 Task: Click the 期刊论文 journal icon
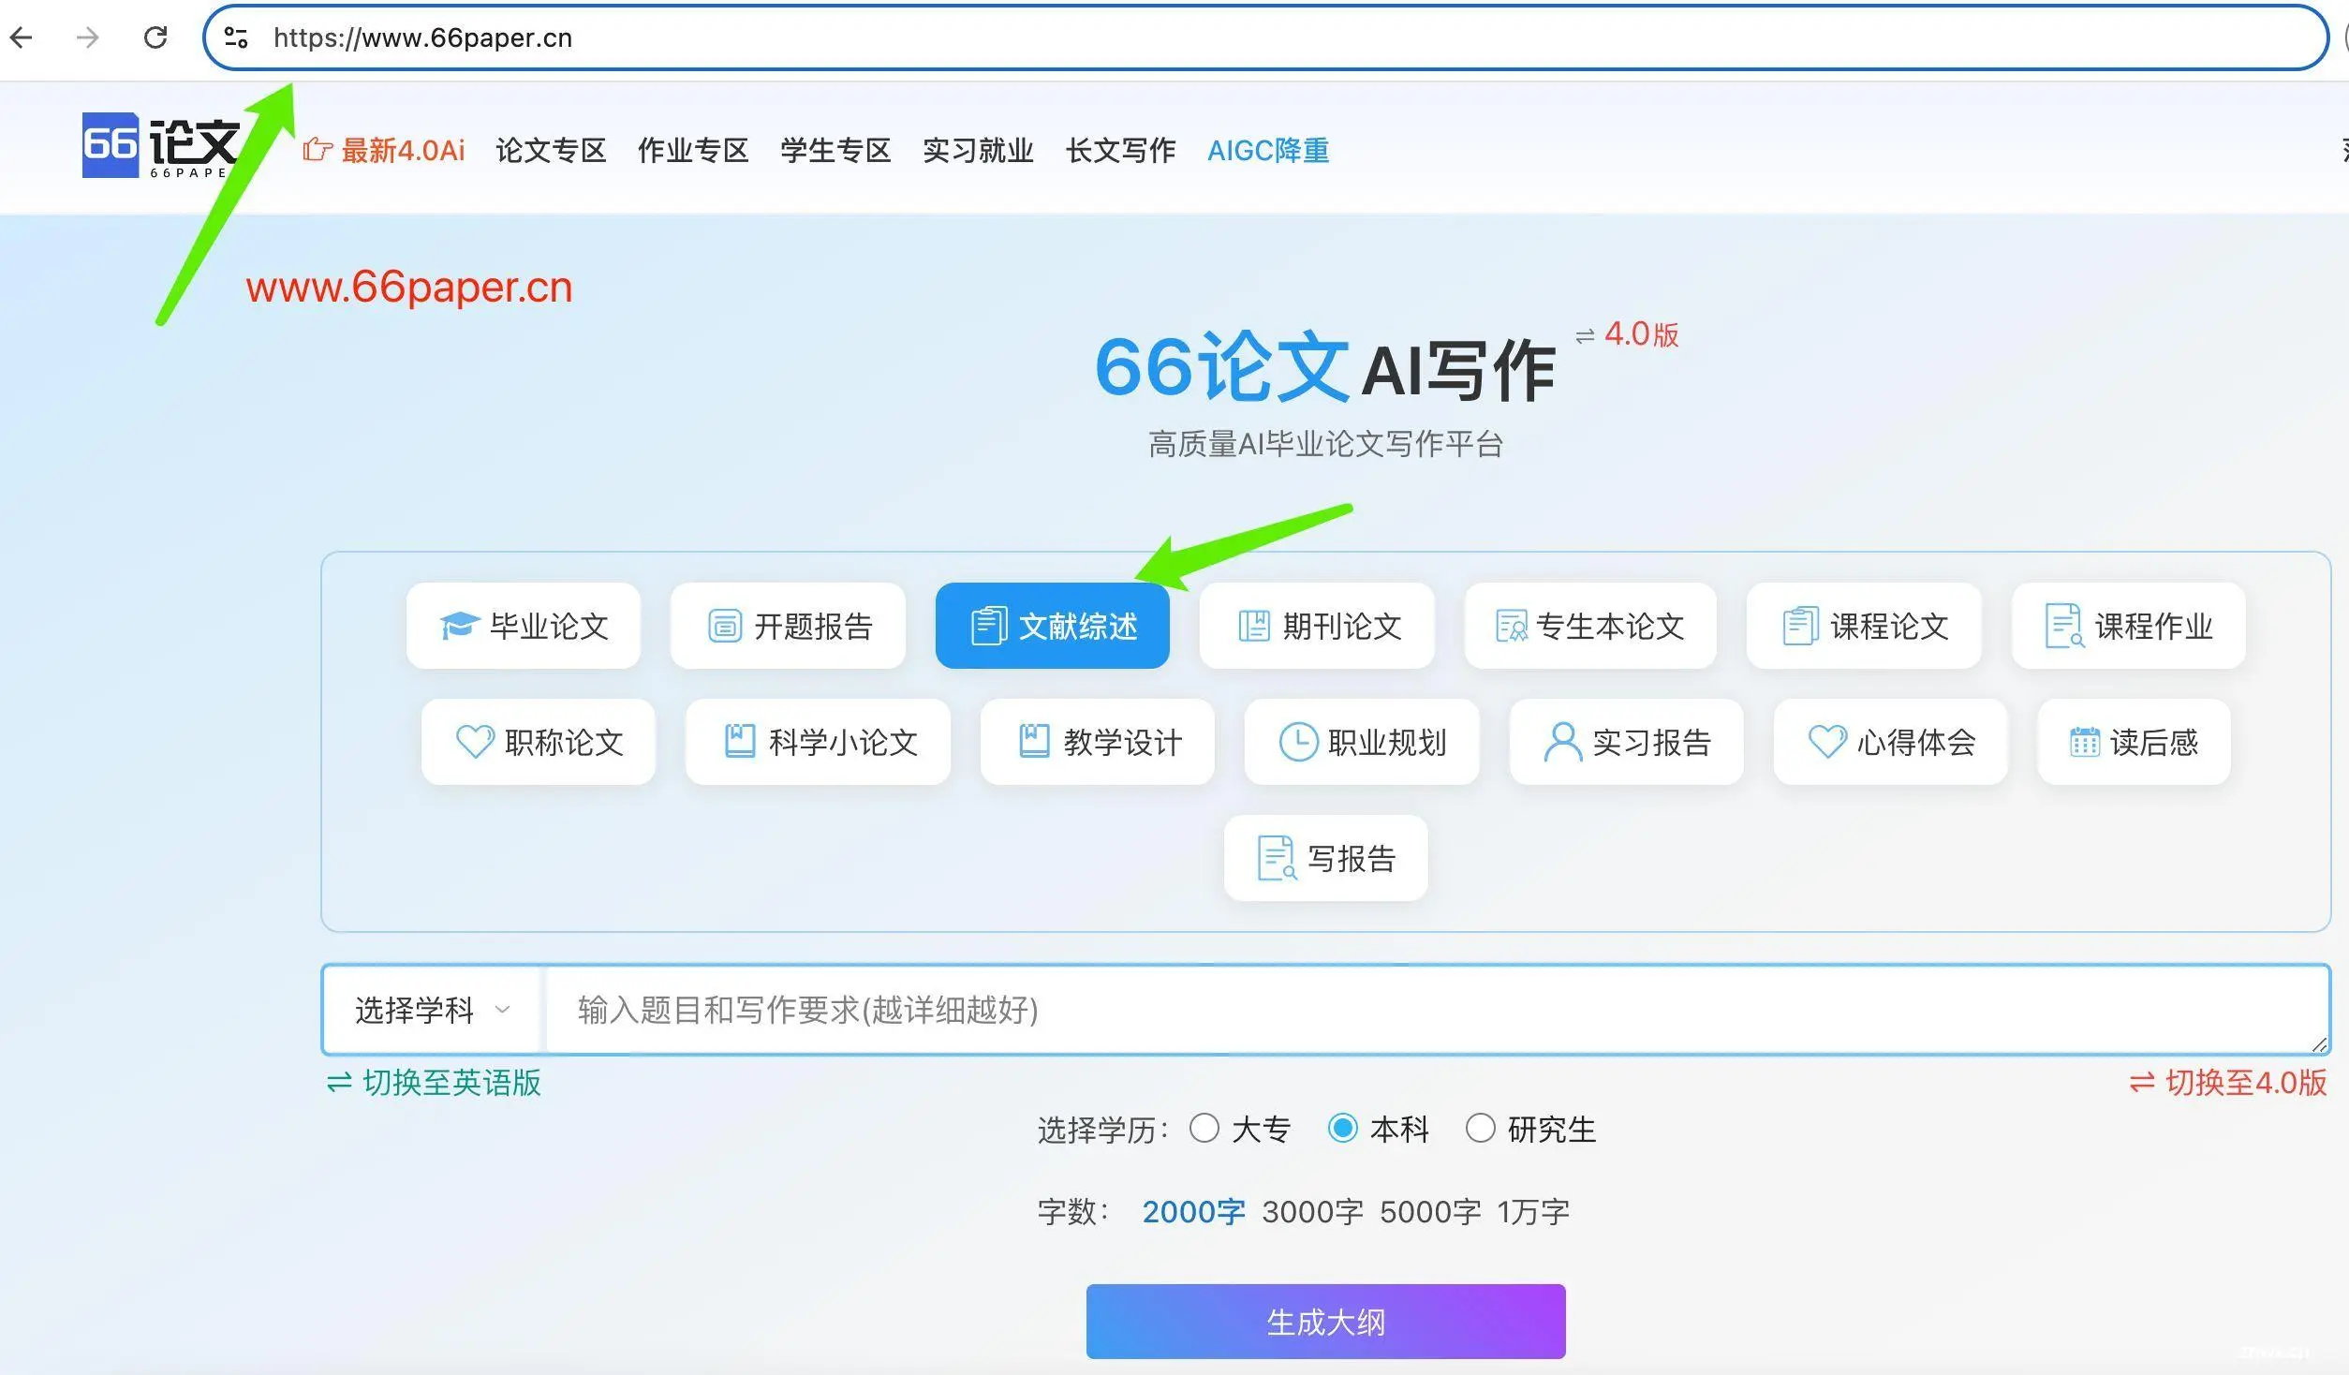tap(1254, 626)
